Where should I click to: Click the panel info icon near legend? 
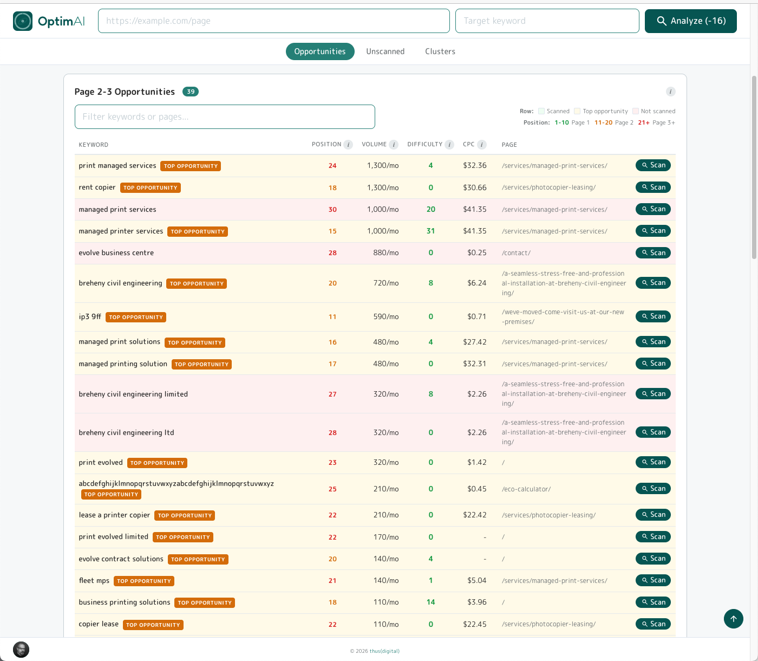click(x=670, y=92)
